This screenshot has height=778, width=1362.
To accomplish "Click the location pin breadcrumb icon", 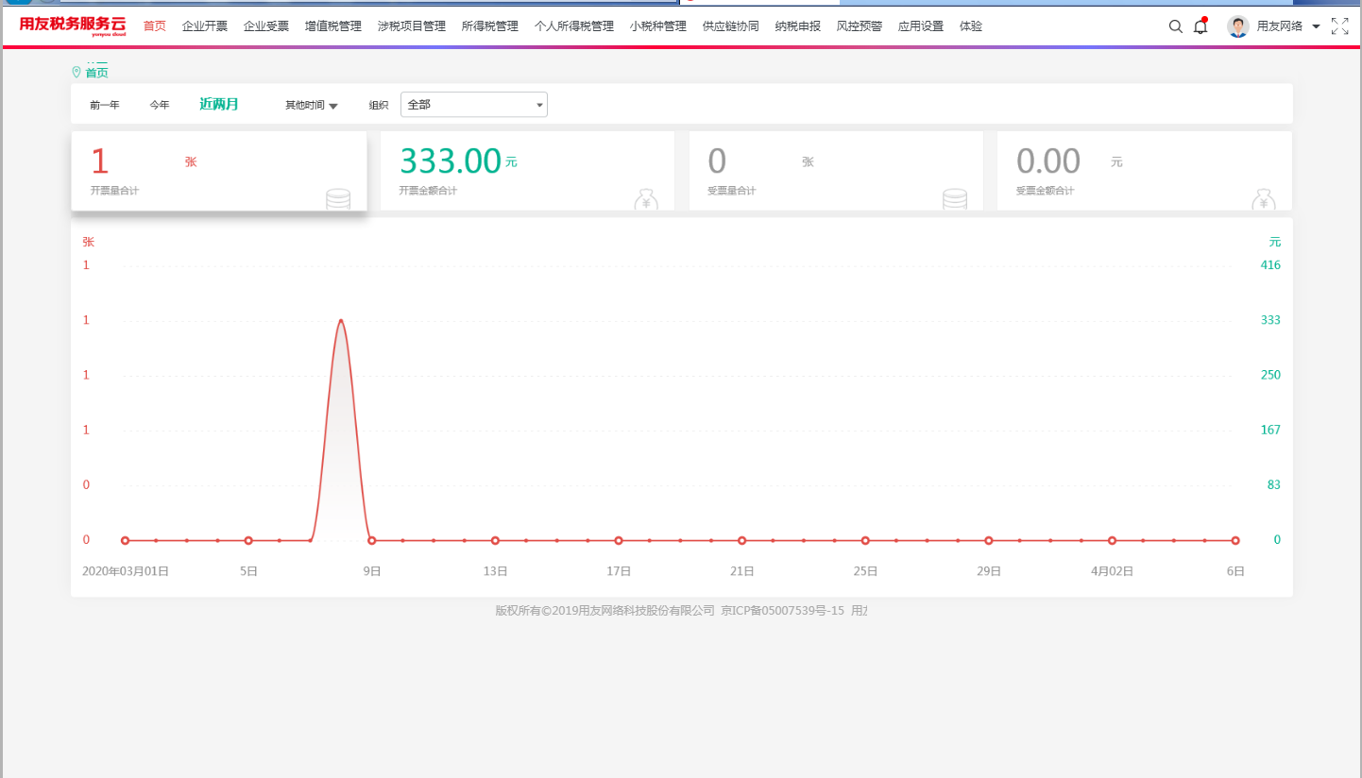I will (x=77, y=72).
